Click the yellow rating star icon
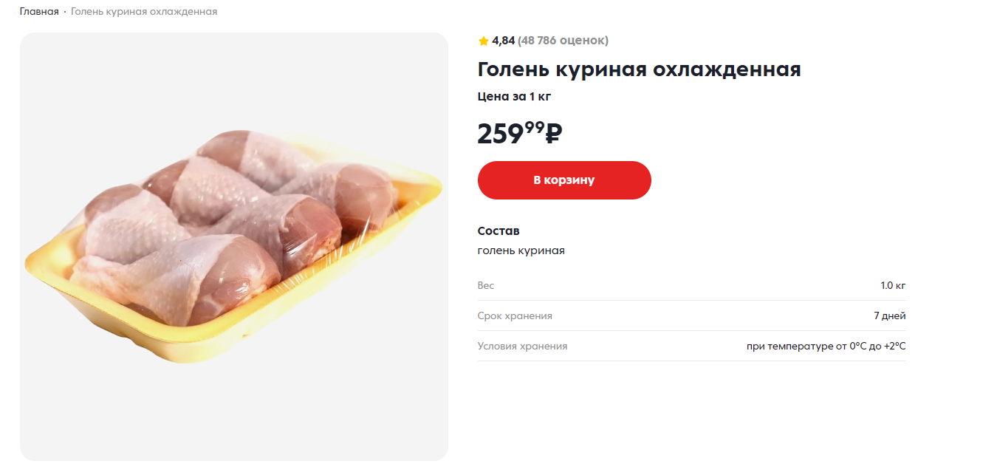This screenshot has height=464, width=997. [484, 41]
